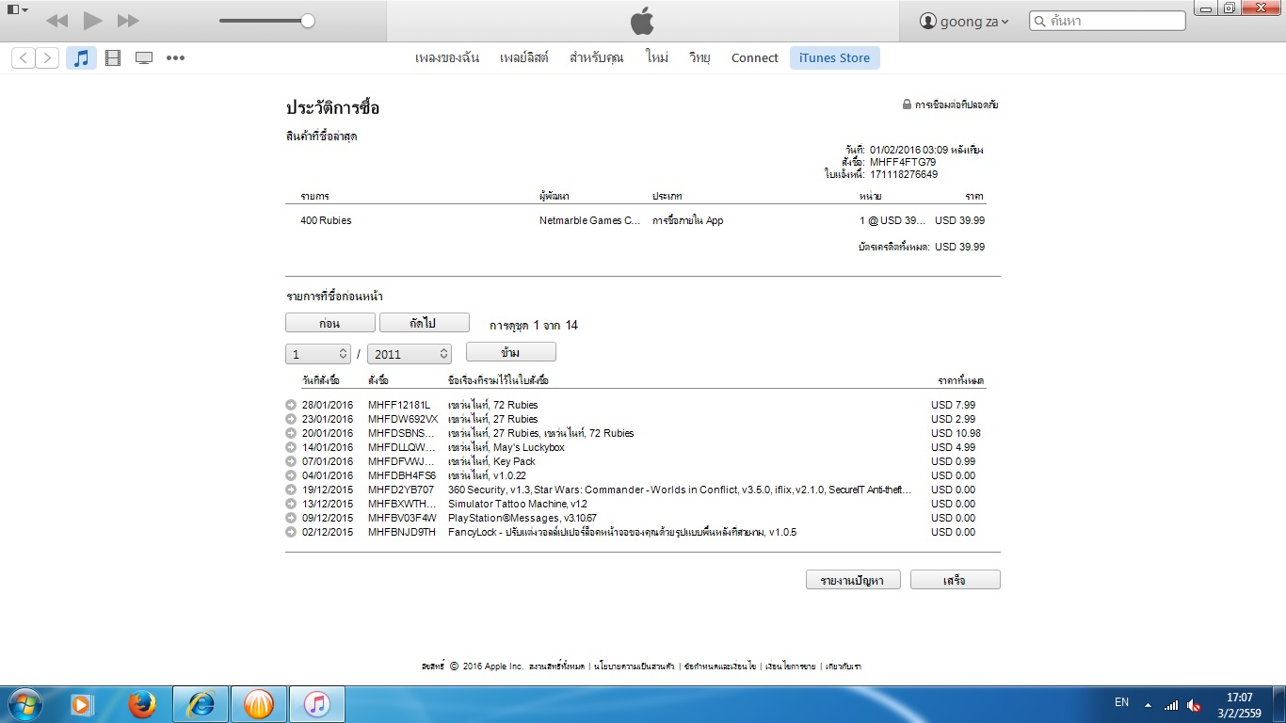The image size is (1286, 723).
Task: Switch to iTunes taskbar icon
Action: coord(317,704)
